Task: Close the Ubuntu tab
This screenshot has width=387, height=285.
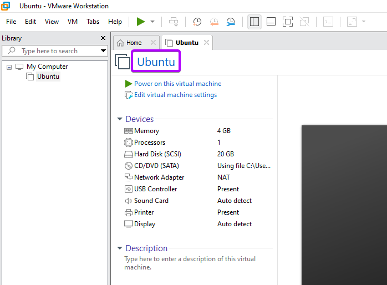Action: [x=207, y=43]
